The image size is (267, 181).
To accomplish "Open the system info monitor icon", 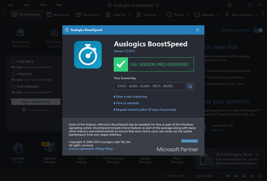I will coord(228,176).
